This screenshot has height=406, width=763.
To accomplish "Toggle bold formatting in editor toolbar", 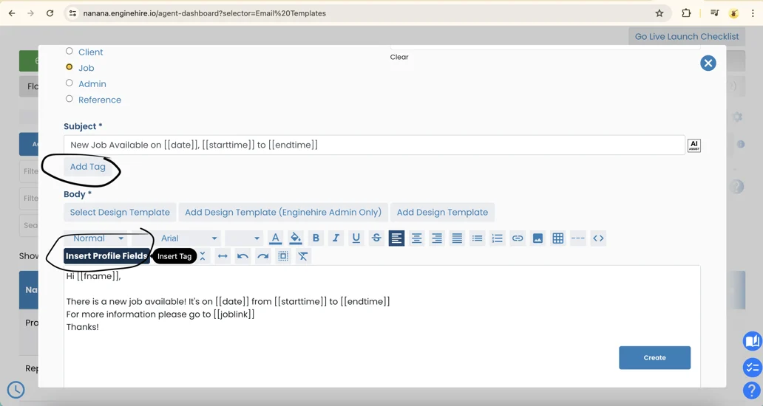I will tap(316, 238).
